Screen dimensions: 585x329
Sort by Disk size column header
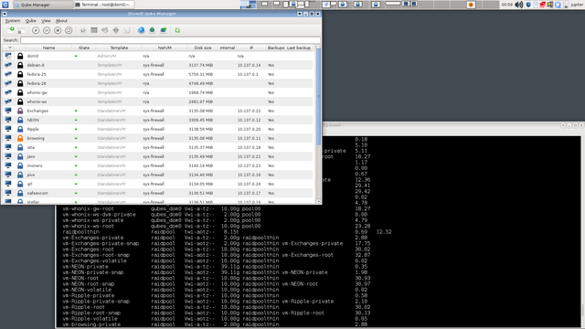(x=203, y=48)
